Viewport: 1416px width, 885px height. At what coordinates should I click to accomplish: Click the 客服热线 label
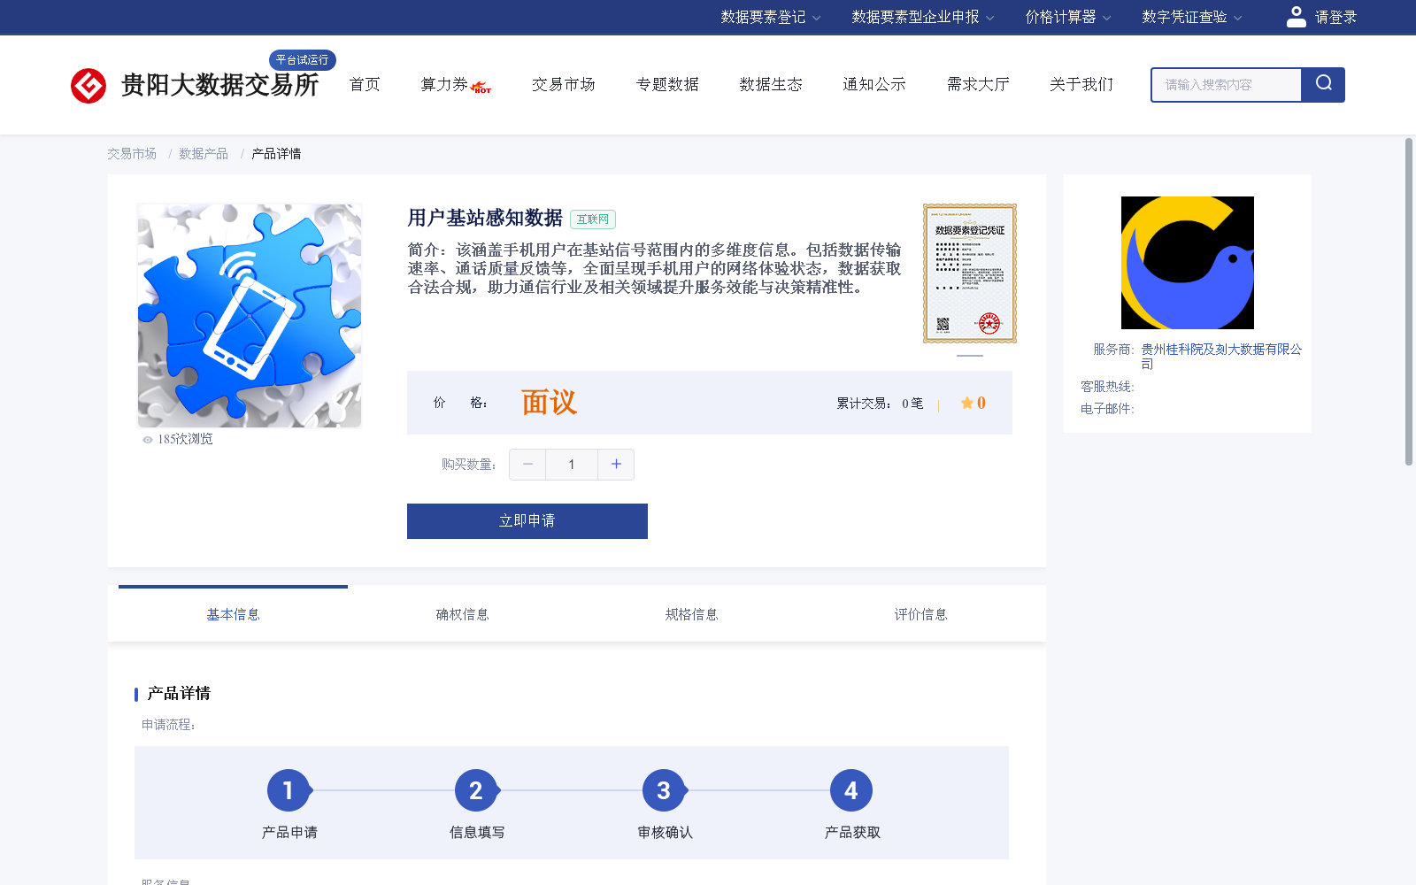click(1107, 387)
